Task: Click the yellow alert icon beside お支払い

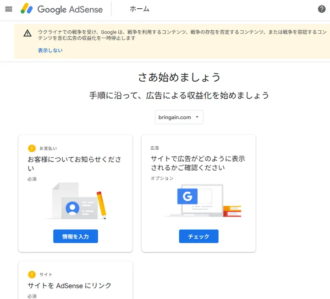Action: coord(32,148)
